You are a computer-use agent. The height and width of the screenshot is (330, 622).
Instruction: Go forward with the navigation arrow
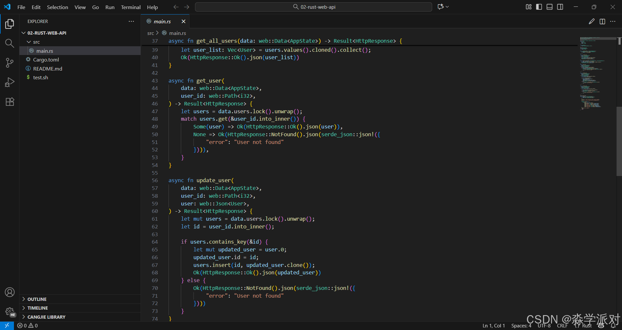[x=187, y=7]
